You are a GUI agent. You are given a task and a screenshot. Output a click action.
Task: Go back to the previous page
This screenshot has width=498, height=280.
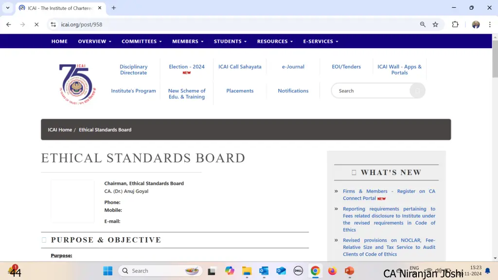[9, 24]
